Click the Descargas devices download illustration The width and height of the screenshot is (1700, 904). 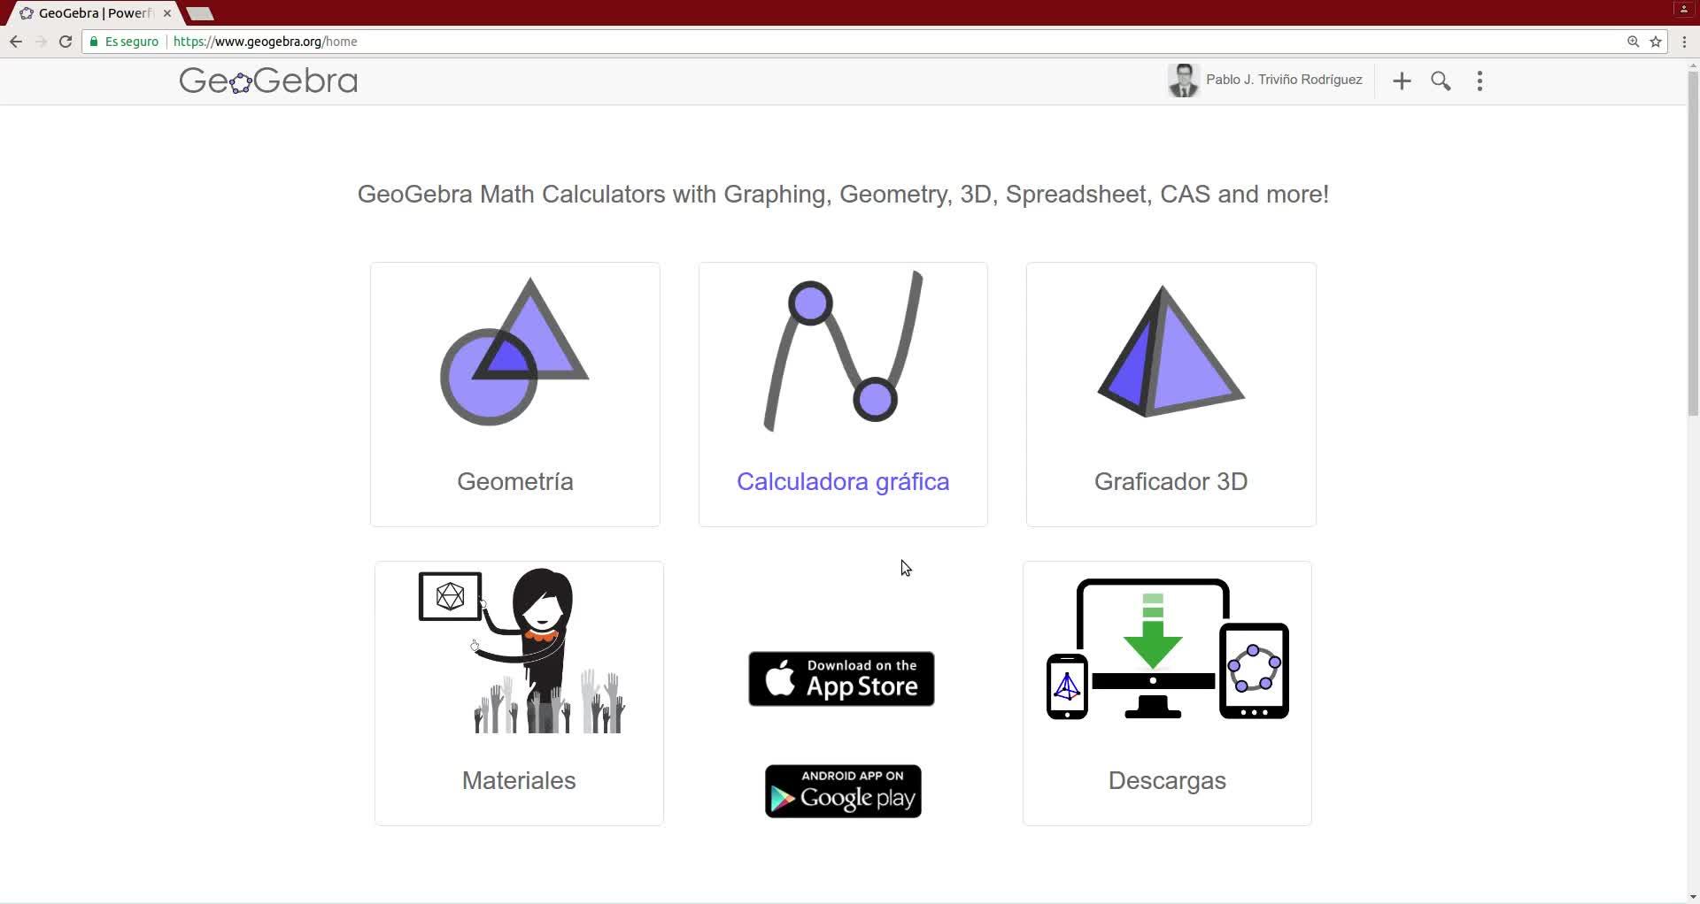1167,649
